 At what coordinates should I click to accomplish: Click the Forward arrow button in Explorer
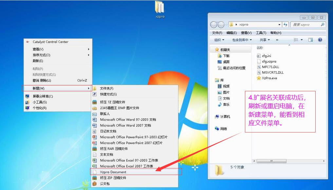click(x=221, y=25)
